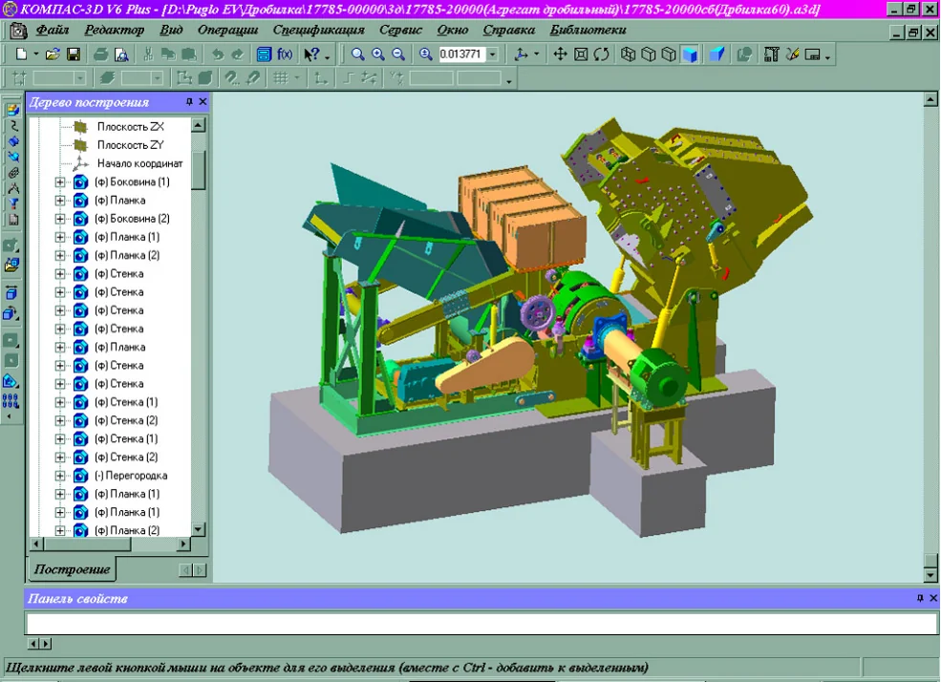Pin the Панель свойств panel
941x682 pixels.
point(920,598)
